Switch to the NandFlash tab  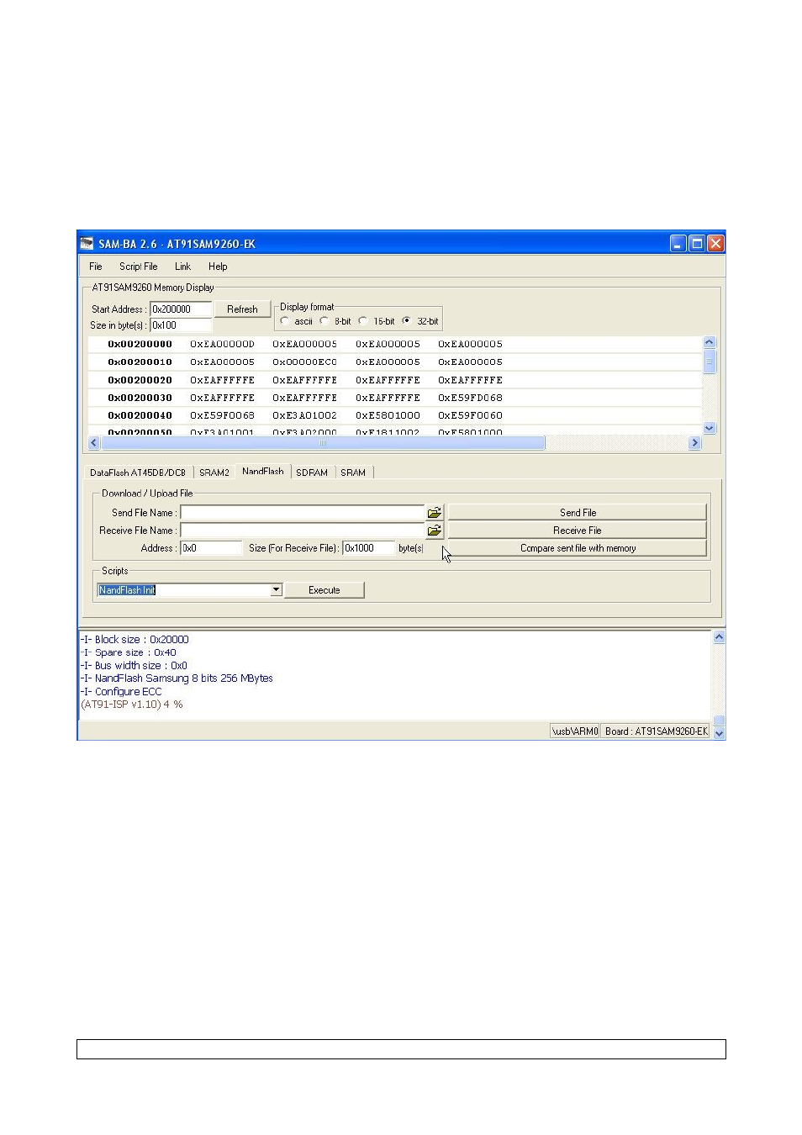point(263,472)
